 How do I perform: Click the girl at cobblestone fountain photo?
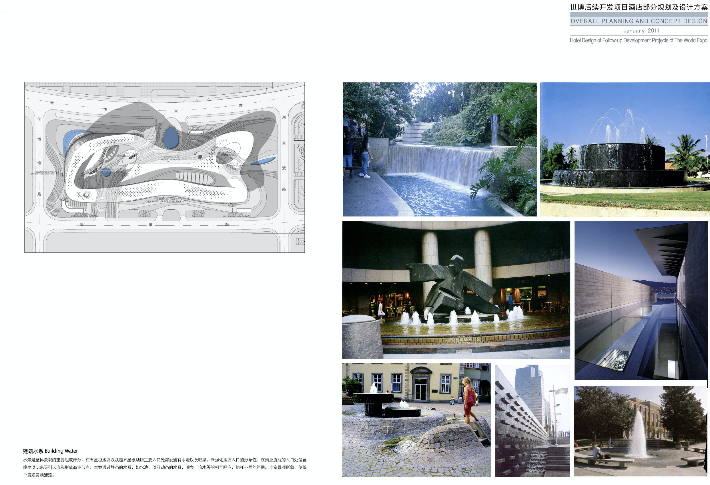416,420
